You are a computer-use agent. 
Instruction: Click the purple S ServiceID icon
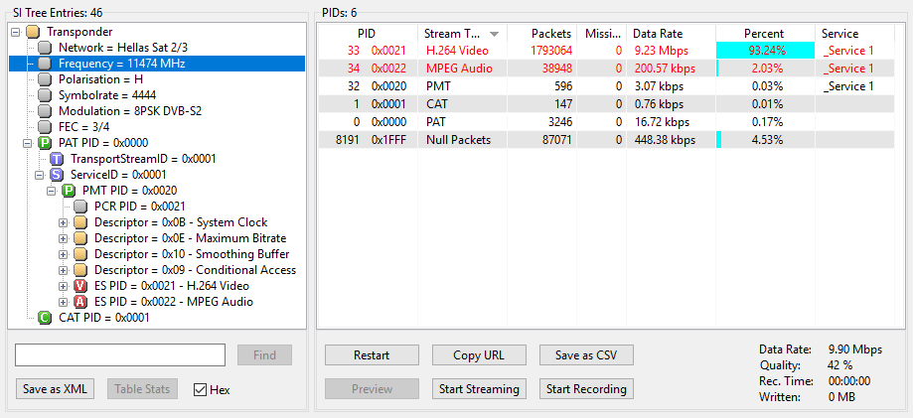(57, 175)
